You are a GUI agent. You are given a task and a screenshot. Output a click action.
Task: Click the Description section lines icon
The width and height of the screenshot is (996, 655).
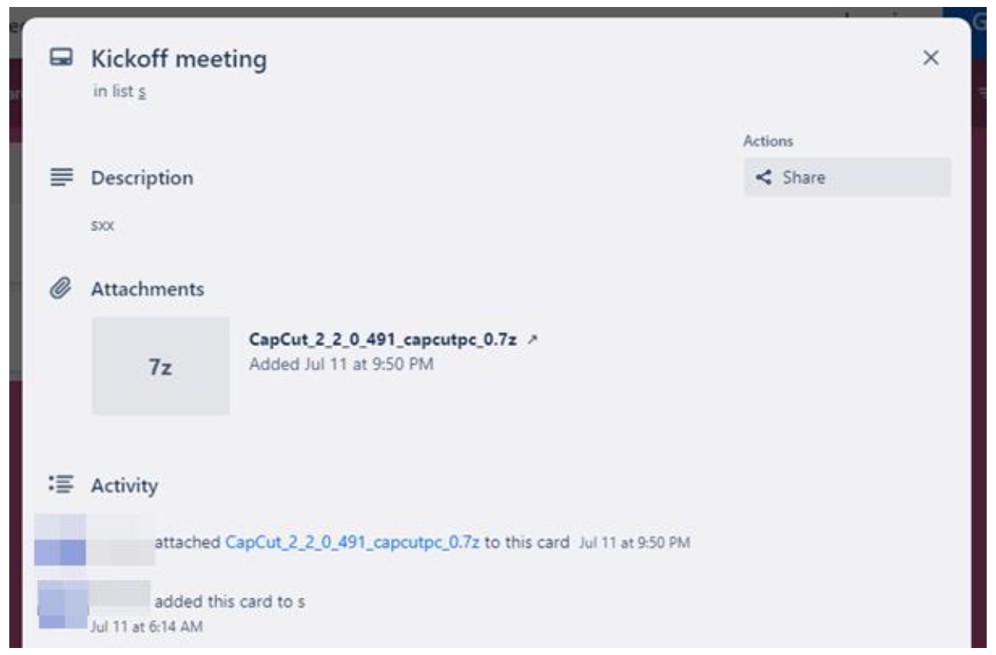(x=61, y=178)
